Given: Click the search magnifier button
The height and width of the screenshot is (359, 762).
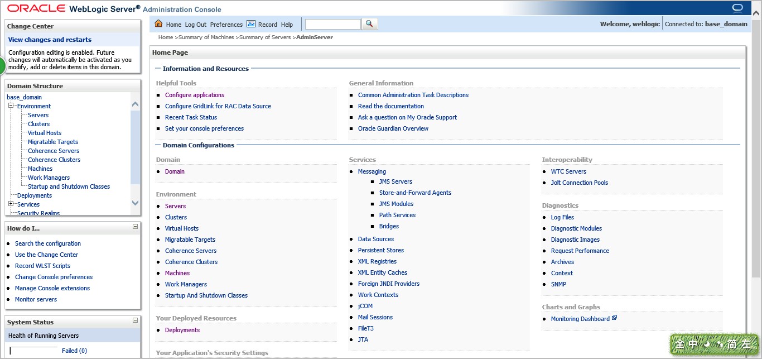Looking at the screenshot, I should (370, 24).
